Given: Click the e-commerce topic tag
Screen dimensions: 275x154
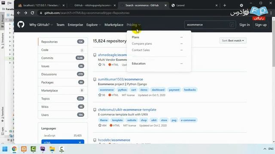Looking at the screenshot, I should [x=188, y=120].
